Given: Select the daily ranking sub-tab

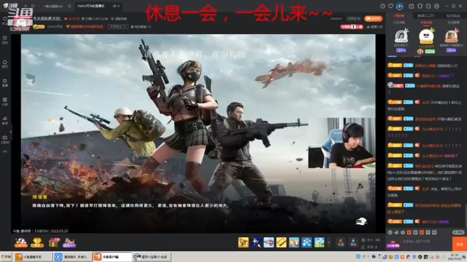Looking at the screenshot, I should (x=399, y=23).
